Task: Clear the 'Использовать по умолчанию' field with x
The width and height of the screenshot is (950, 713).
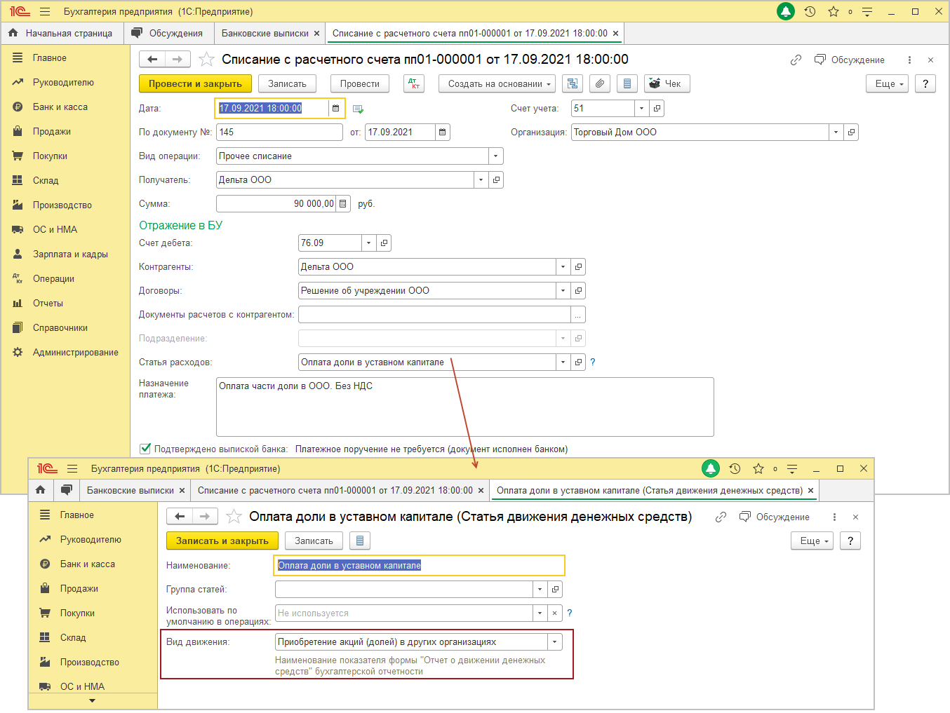Action: pyautogui.click(x=554, y=613)
